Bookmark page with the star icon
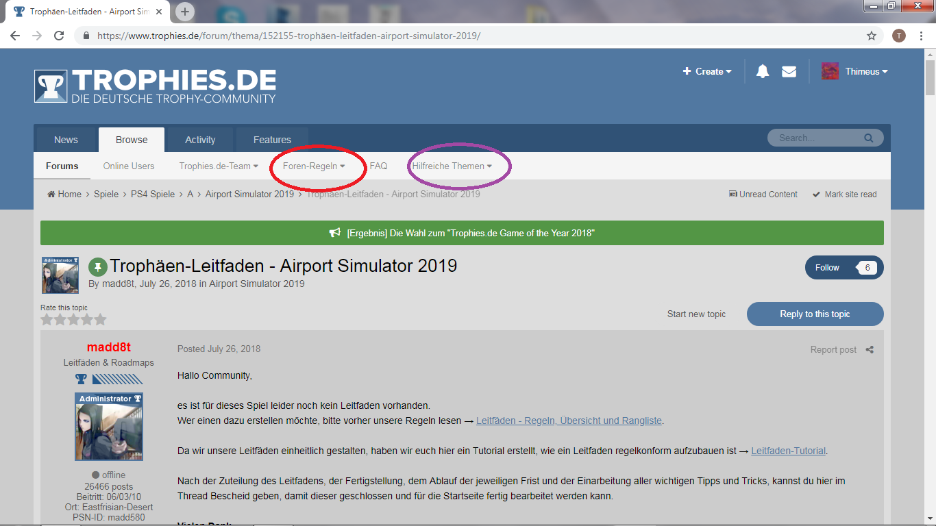This screenshot has height=526, width=936. click(872, 36)
